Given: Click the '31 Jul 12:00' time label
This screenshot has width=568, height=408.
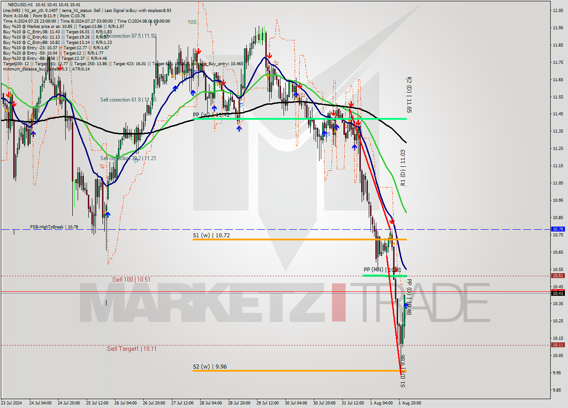Looking at the screenshot, I should click(352, 403).
